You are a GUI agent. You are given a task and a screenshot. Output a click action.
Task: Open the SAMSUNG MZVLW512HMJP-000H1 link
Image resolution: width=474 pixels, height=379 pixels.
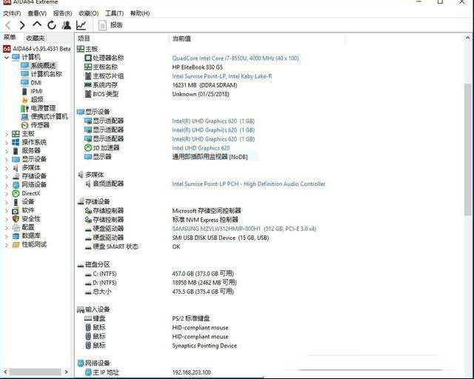point(244,229)
